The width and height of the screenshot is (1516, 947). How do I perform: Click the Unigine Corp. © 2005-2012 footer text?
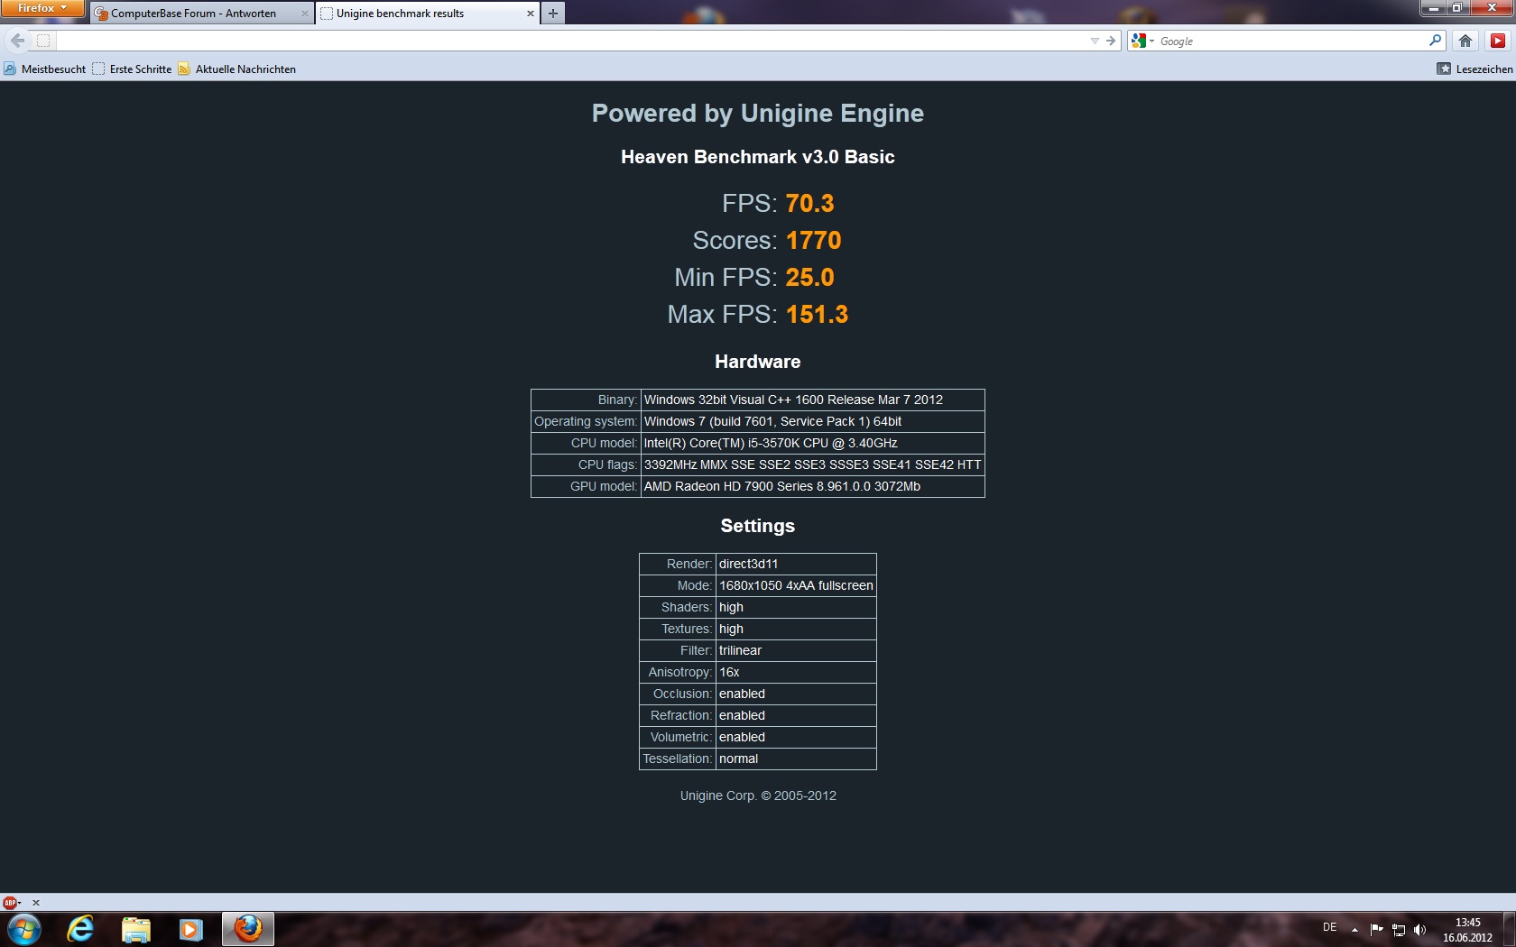[758, 795]
